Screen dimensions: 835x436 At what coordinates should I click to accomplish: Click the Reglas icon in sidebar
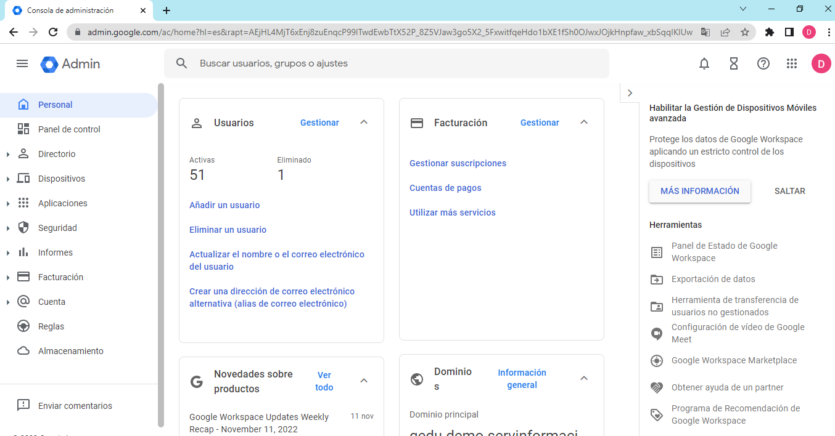tap(23, 326)
